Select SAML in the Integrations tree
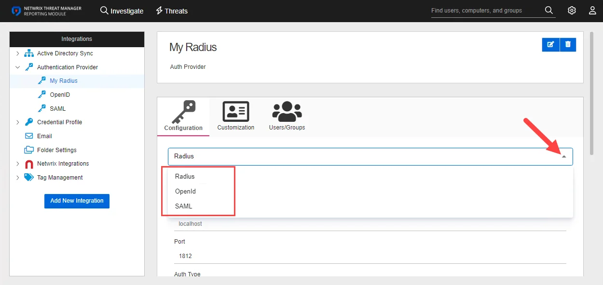The height and width of the screenshot is (285, 603). tap(58, 109)
